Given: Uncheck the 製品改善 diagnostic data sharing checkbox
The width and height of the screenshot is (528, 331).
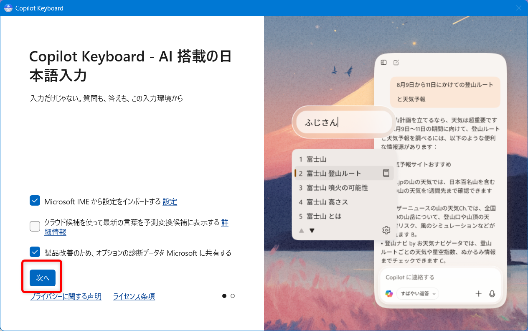Looking at the screenshot, I should 35,252.
